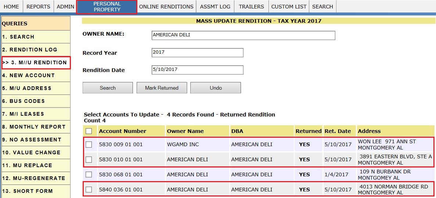436x198 pixels.
Task: Open the TRAILERS tab
Action: (x=251, y=6)
